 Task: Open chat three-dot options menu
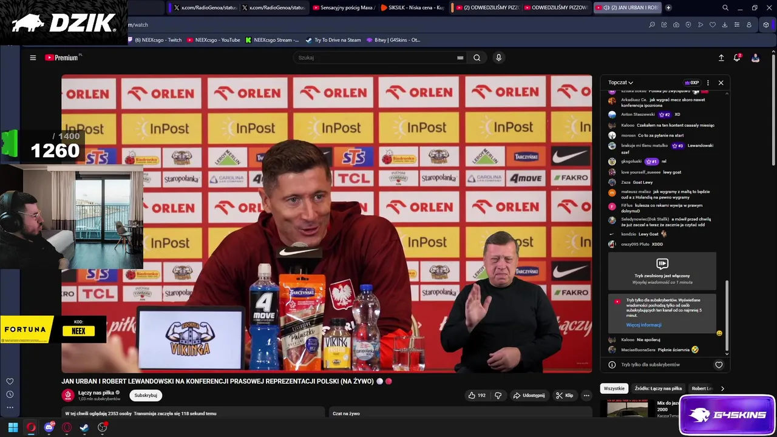tap(708, 83)
